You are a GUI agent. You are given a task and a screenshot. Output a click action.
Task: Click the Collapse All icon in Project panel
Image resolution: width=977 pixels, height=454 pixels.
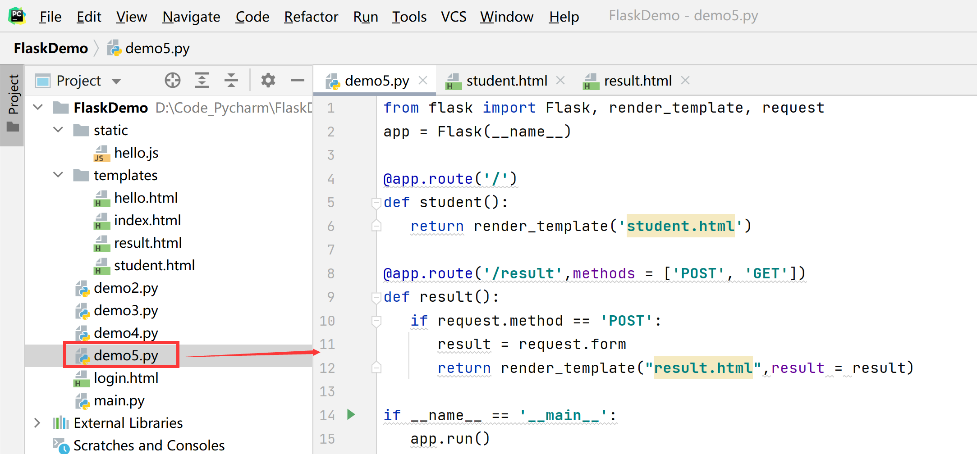[x=231, y=81]
